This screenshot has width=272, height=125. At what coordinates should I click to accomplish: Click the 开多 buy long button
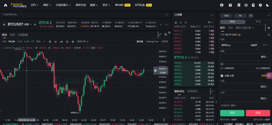[232, 113]
